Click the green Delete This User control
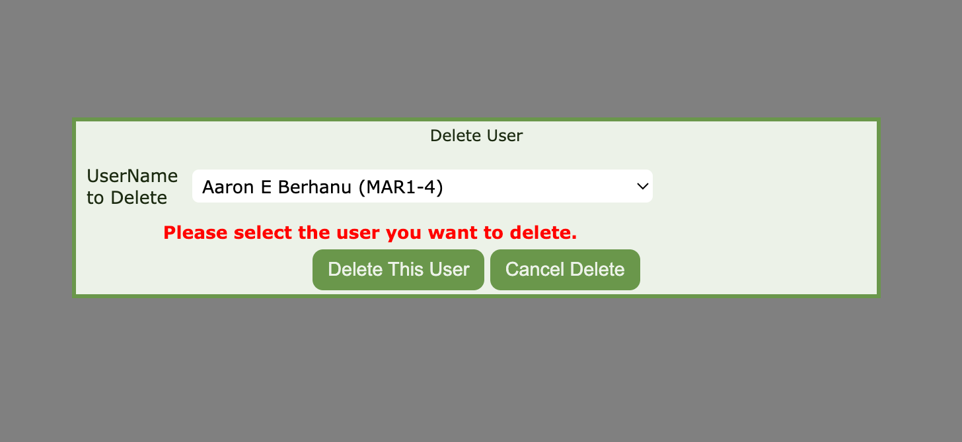 click(398, 269)
